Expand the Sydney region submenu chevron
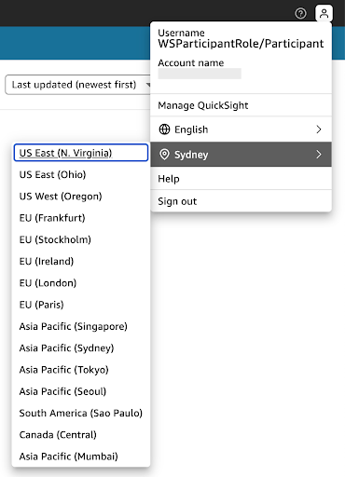The image size is (345, 477). 319,155
